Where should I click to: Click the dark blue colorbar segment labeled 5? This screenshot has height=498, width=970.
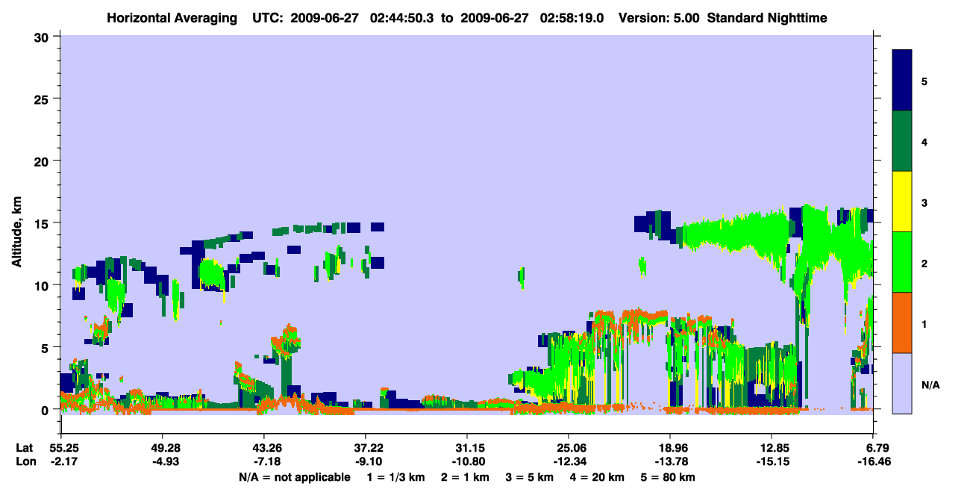tap(902, 81)
